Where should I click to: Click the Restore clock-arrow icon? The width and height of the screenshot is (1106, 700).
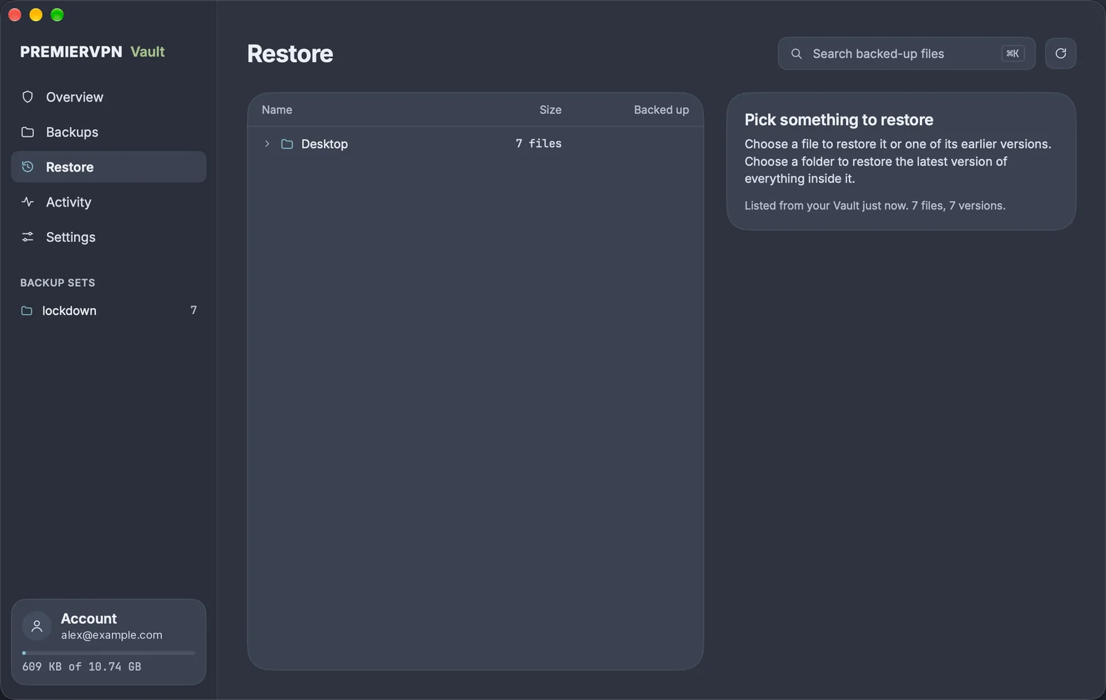(28, 167)
